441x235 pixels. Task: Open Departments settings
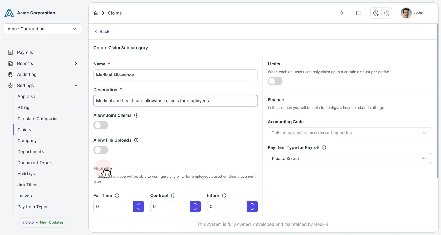coord(31,151)
